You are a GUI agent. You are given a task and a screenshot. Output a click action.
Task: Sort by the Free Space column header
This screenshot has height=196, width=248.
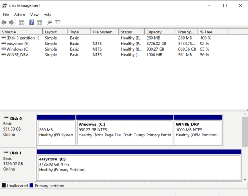(187, 32)
